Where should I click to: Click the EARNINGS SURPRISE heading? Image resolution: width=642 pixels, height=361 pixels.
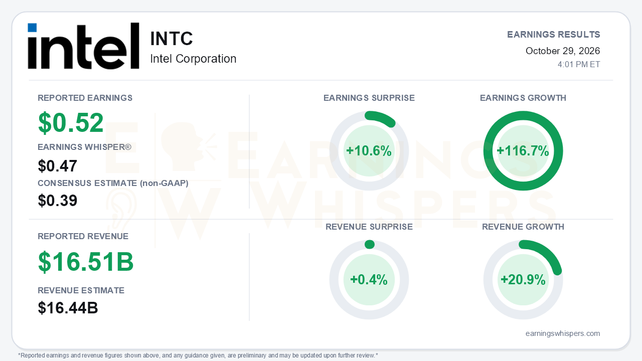point(369,98)
